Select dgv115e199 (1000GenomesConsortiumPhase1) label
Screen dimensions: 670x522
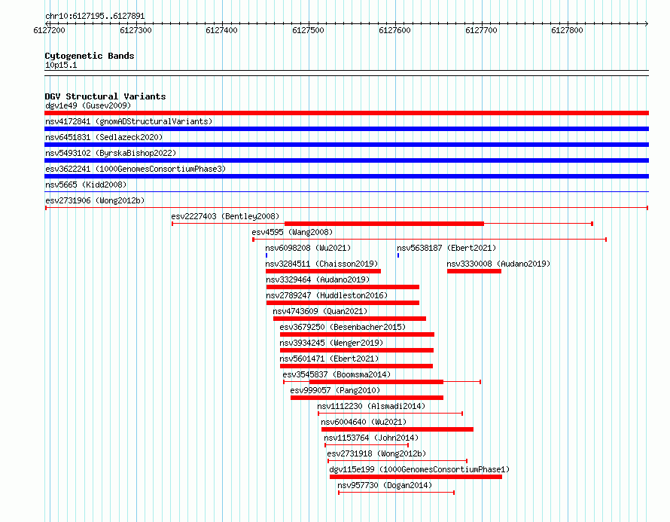419,469
